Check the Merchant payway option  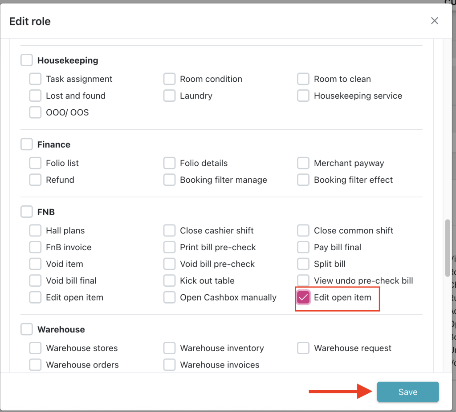tap(303, 163)
